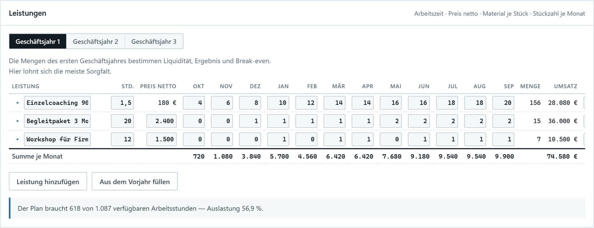Open the Geschäftsjahr 3 tab
594x228 pixels.
click(154, 42)
